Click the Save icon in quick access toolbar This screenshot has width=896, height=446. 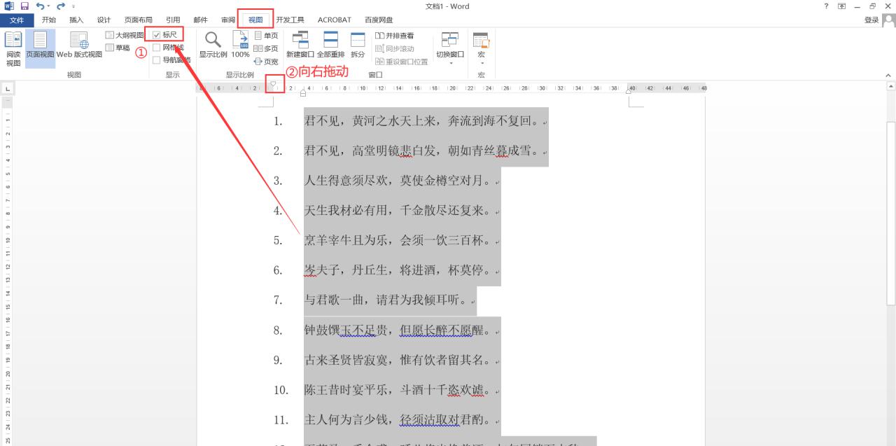click(x=24, y=6)
